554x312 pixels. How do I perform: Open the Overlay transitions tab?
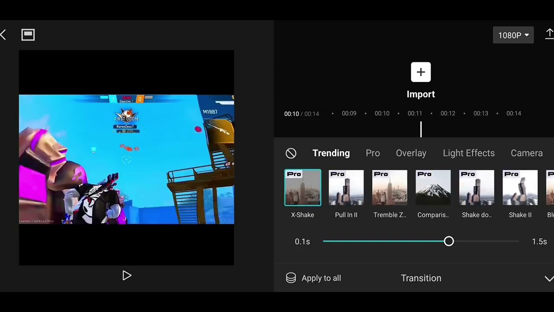coord(411,153)
